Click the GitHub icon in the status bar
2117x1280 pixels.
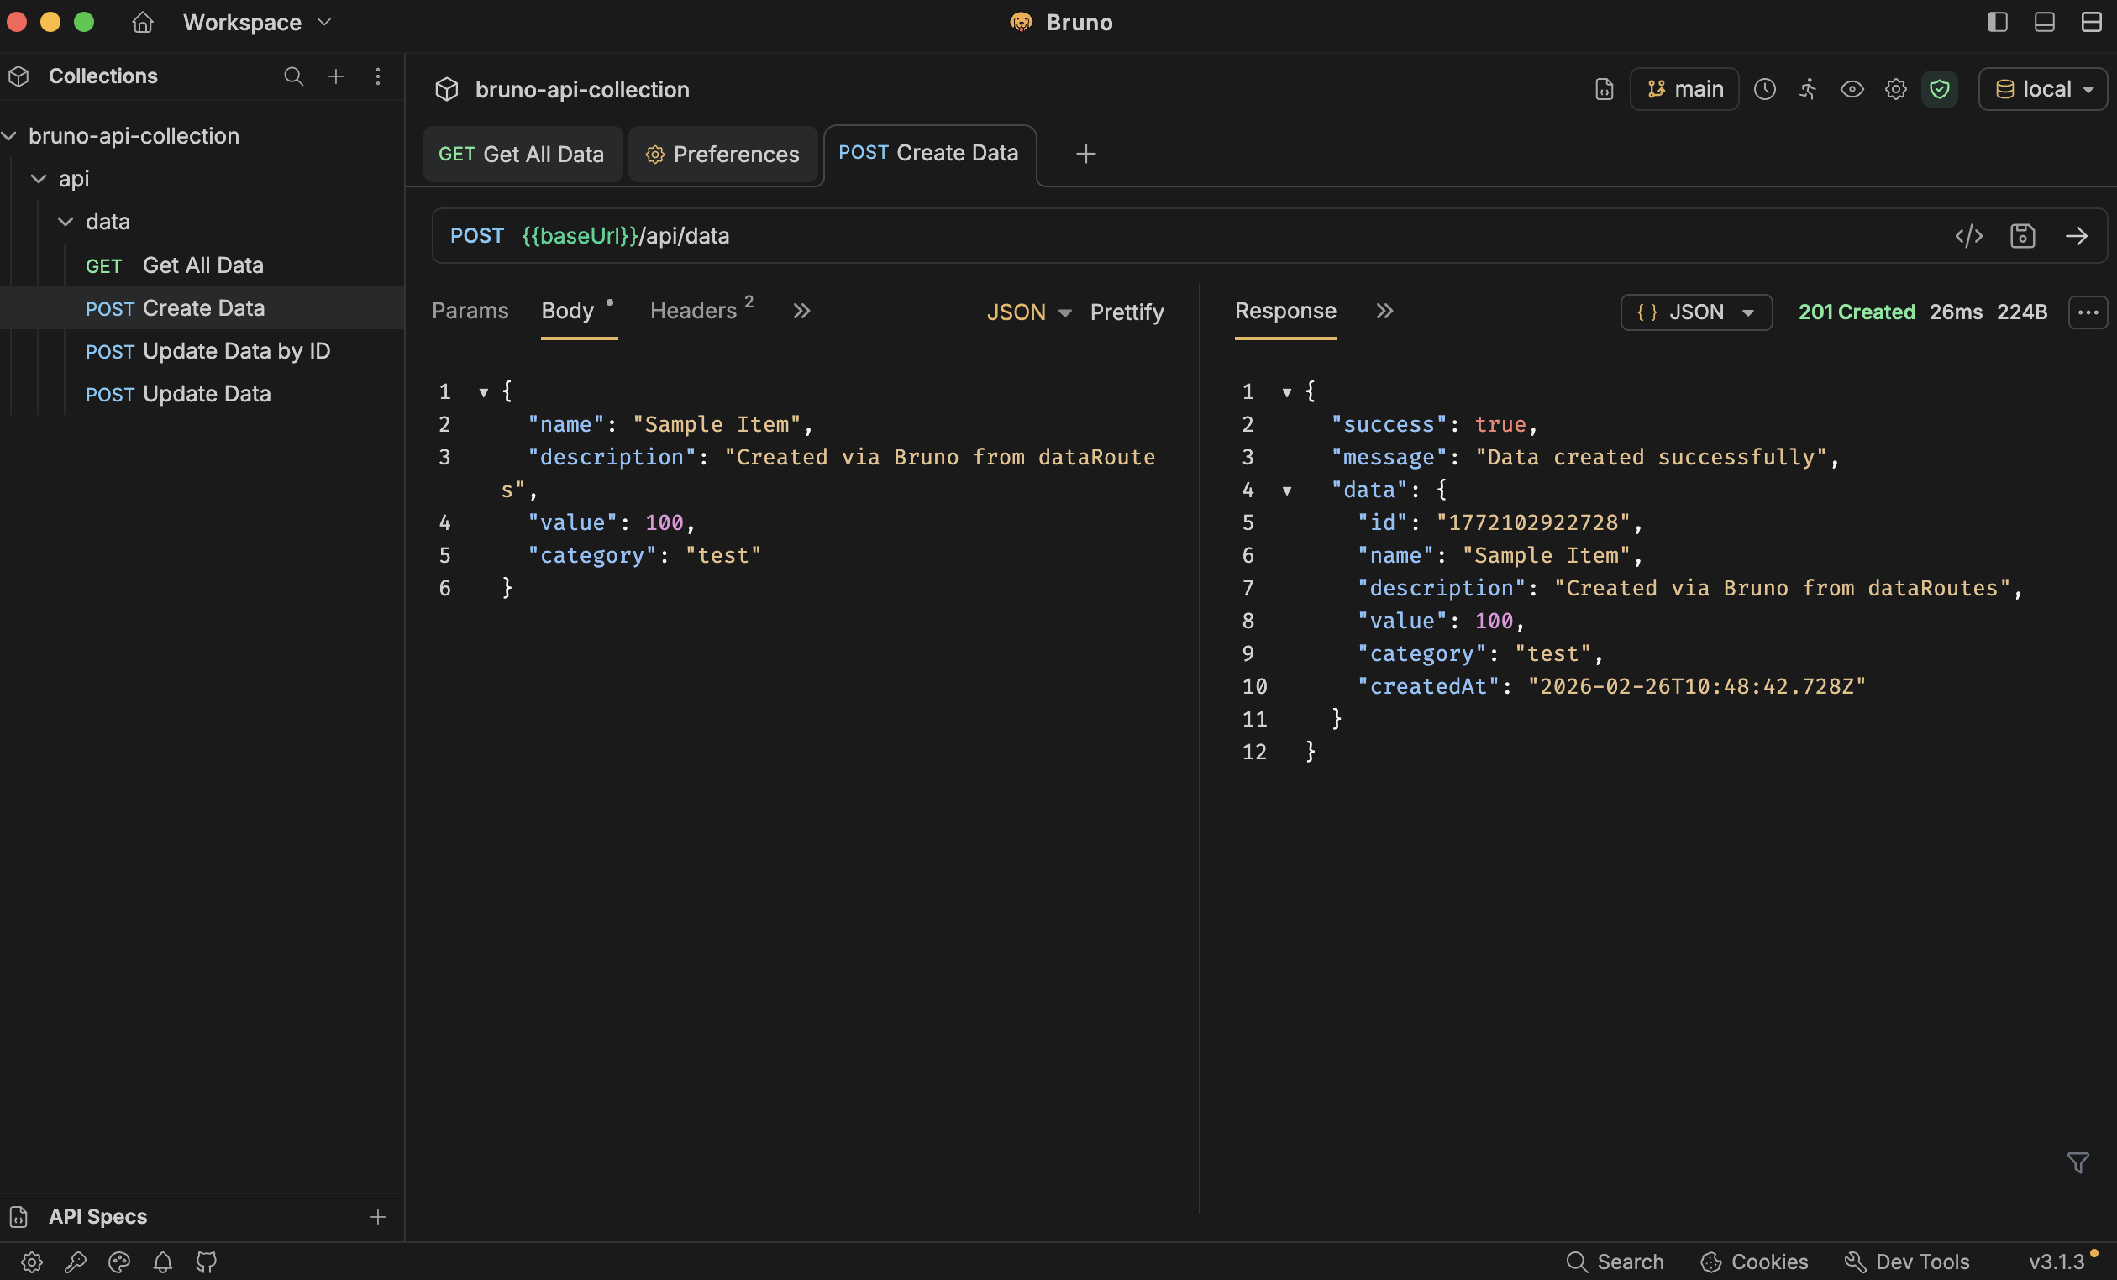pyautogui.click(x=206, y=1263)
